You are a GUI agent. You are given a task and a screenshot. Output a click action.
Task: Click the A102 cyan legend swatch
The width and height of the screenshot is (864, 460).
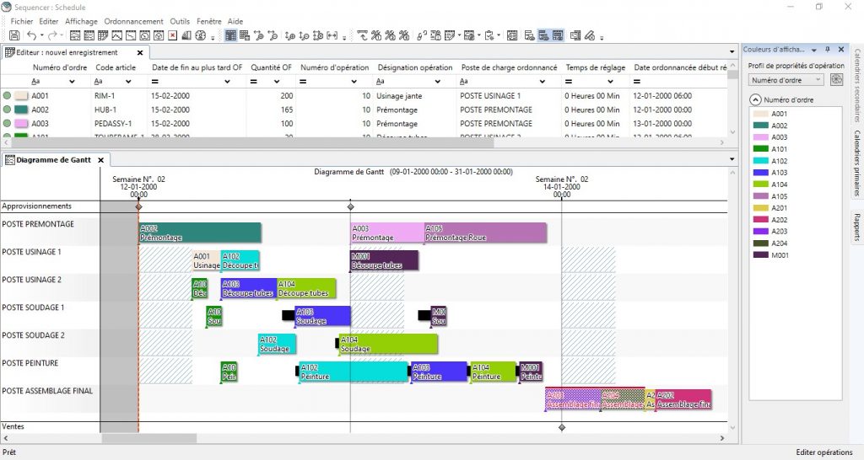click(760, 161)
